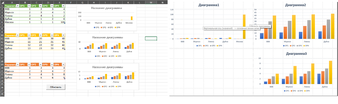Viewport: 338px width, 104px height.
Task: Click the Диаграмма1 chart title
Action: click(x=209, y=5)
